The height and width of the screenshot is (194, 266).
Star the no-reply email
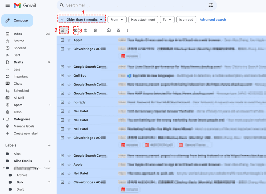(x=69, y=102)
